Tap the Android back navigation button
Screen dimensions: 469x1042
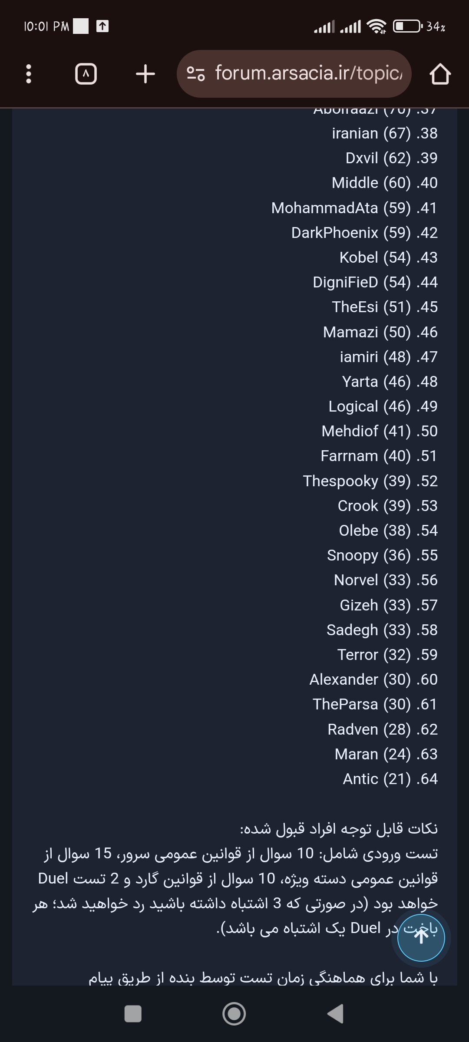335,1014
